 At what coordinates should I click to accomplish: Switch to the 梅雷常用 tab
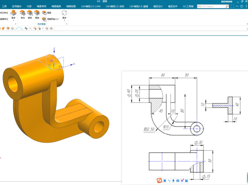click(41, 6)
